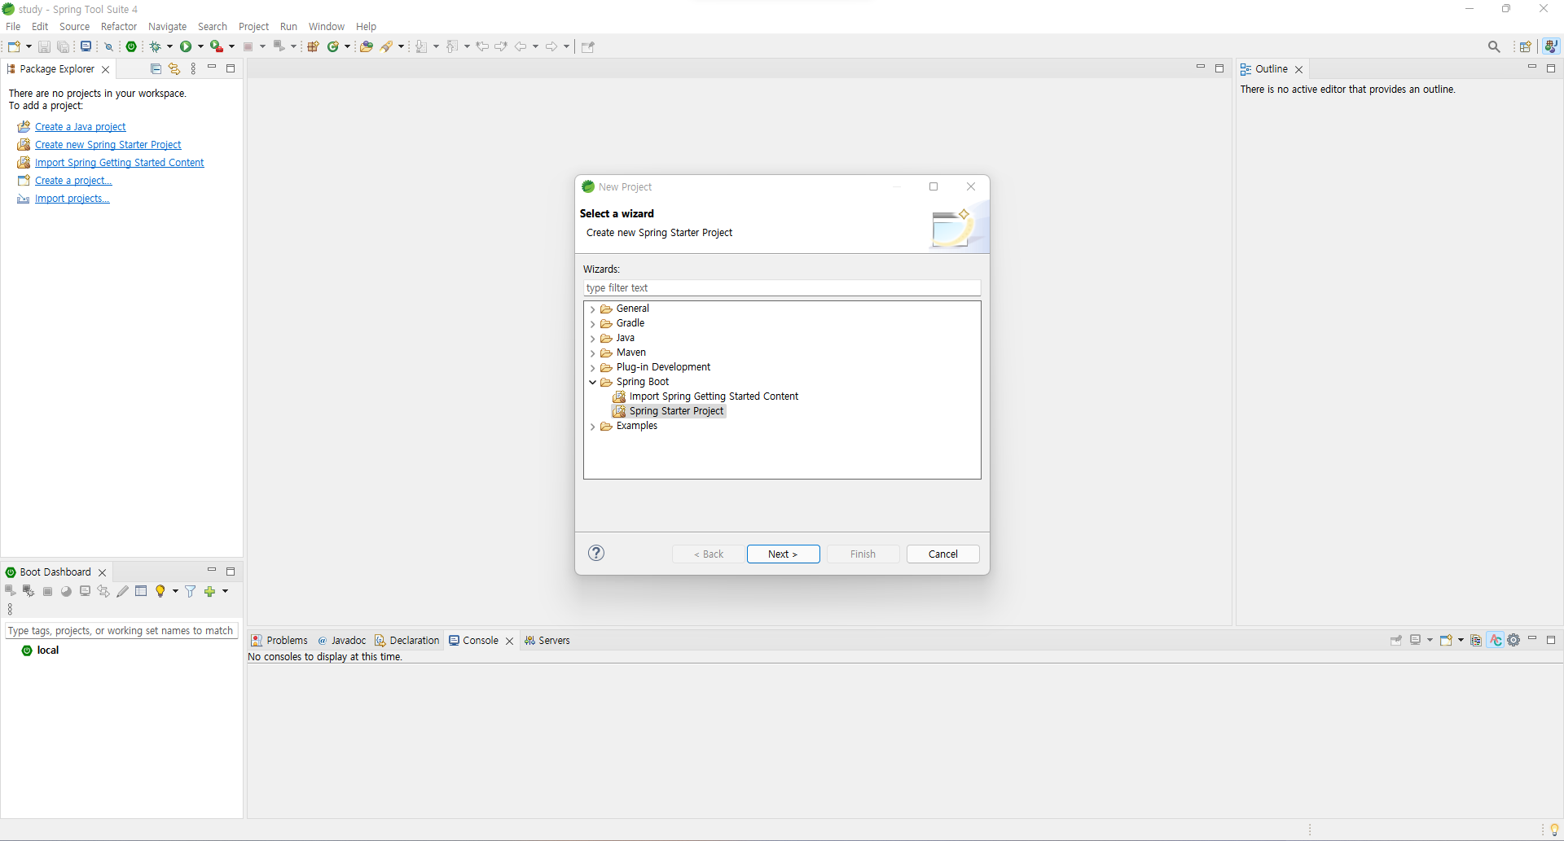This screenshot has height=841, width=1564.
Task: Open the Run button dropdown arrow
Action: coord(200,46)
